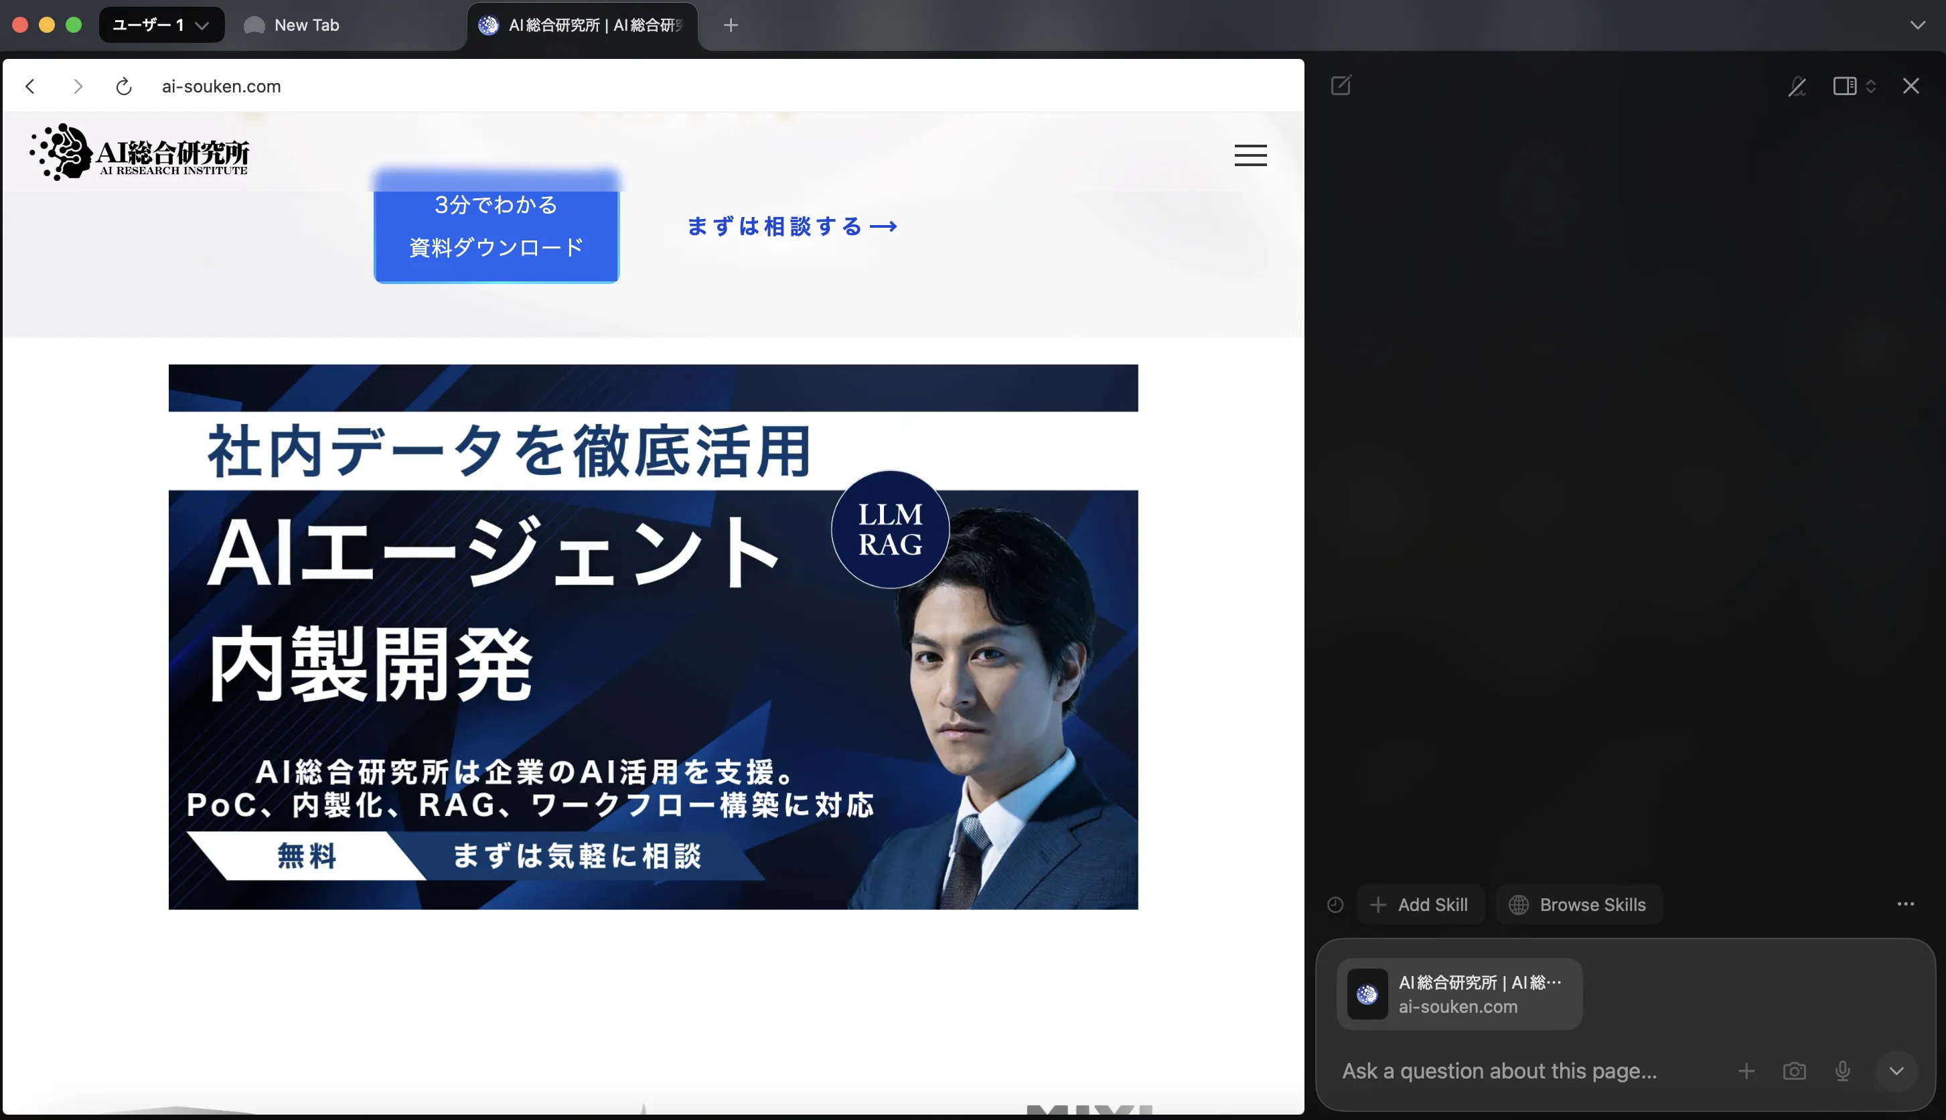This screenshot has height=1120, width=1946.
Task: Click the plus attachment icon in the chat input
Action: click(1746, 1071)
